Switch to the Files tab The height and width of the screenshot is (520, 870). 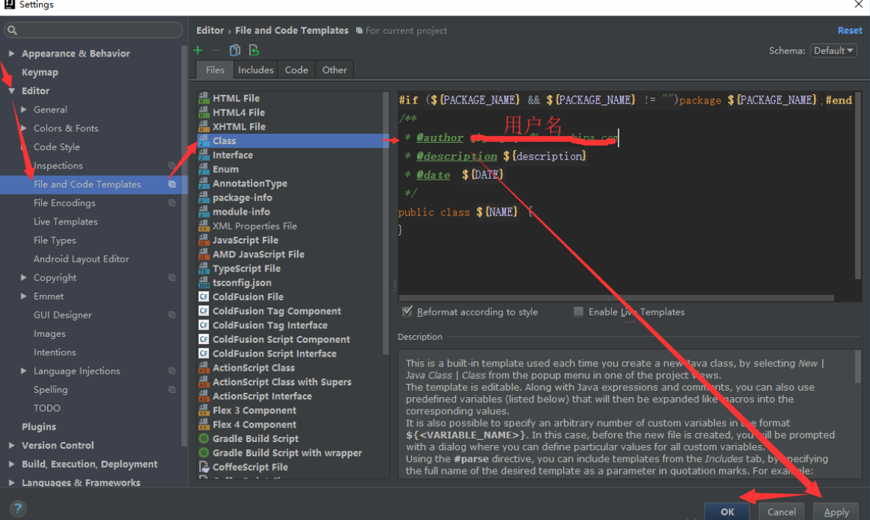[215, 70]
